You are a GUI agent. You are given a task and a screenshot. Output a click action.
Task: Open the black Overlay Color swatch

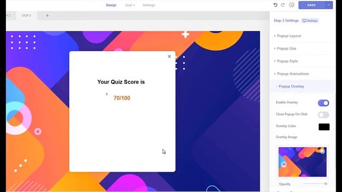pyautogui.click(x=324, y=127)
